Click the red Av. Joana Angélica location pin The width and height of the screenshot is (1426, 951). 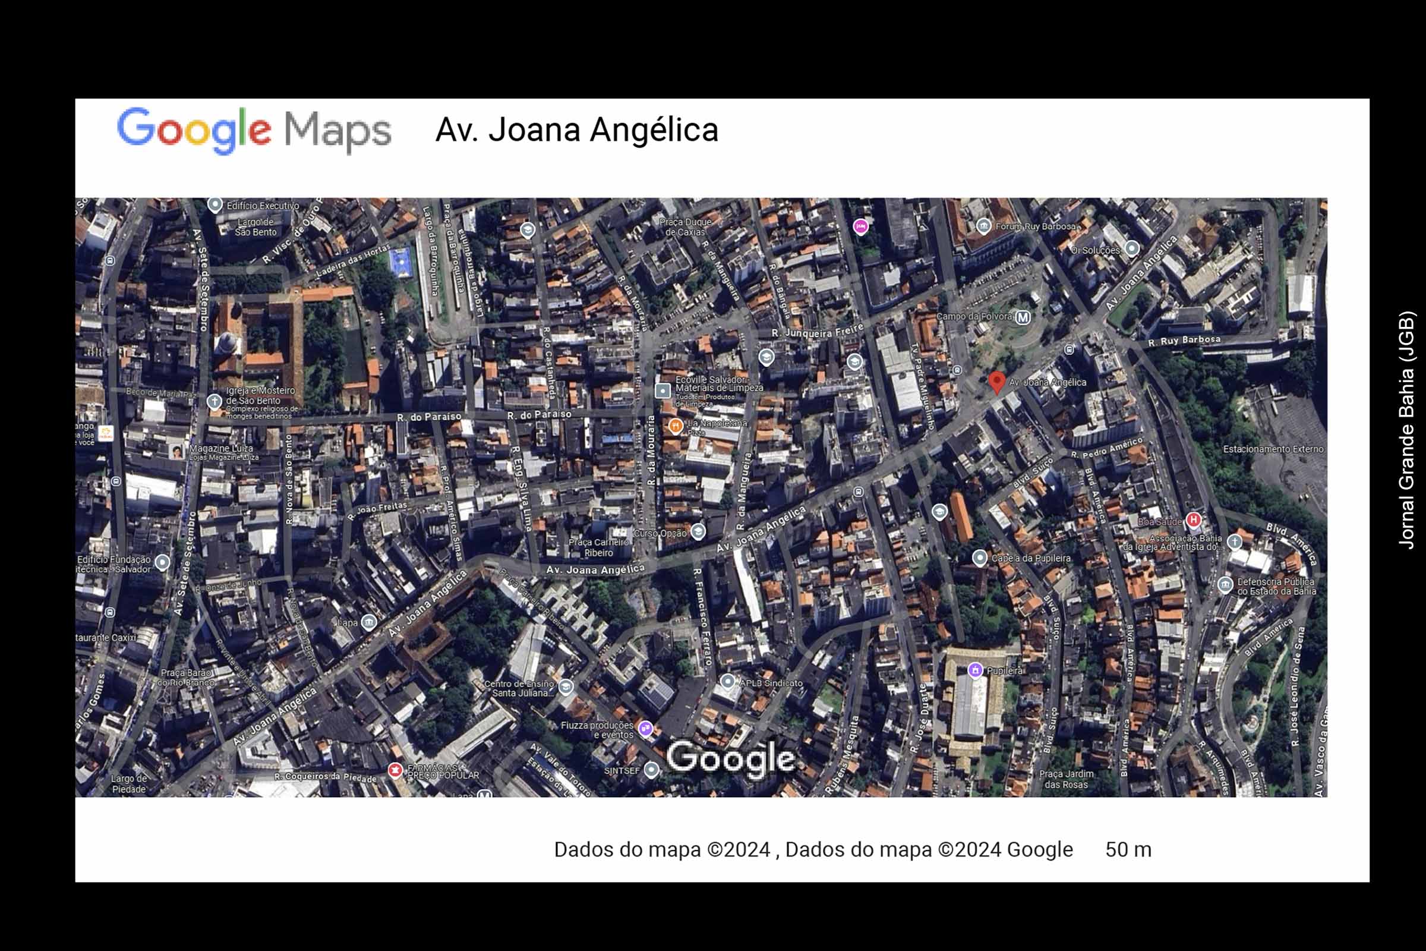click(x=997, y=383)
